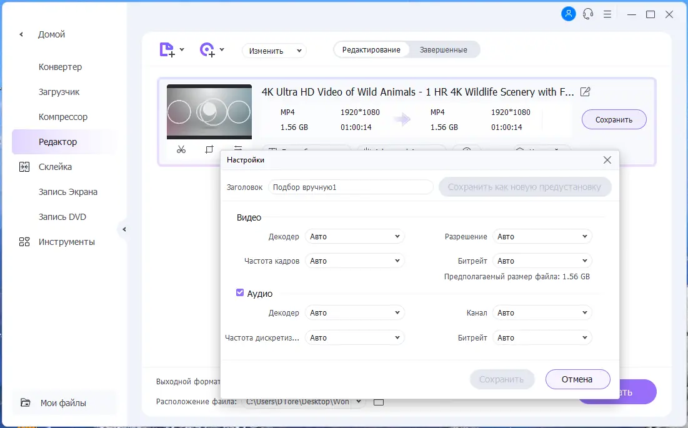Toggle the Аудио checkbox
The width and height of the screenshot is (688, 428).
pos(240,292)
